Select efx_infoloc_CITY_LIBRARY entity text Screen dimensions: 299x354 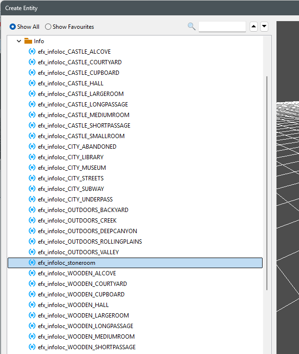tap(71, 157)
